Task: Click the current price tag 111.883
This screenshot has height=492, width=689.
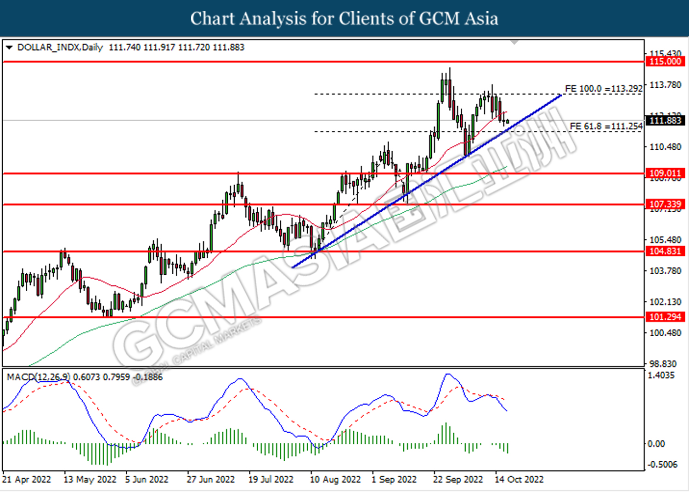Action: click(x=666, y=120)
